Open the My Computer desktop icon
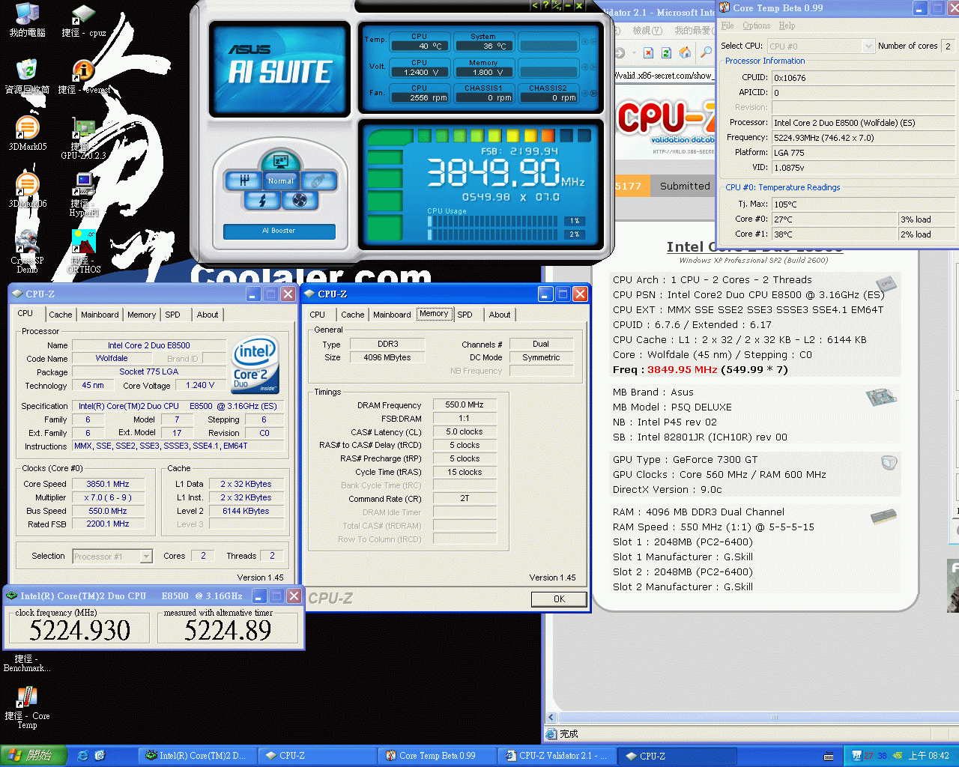Image resolution: width=959 pixels, height=767 pixels. (27, 21)
